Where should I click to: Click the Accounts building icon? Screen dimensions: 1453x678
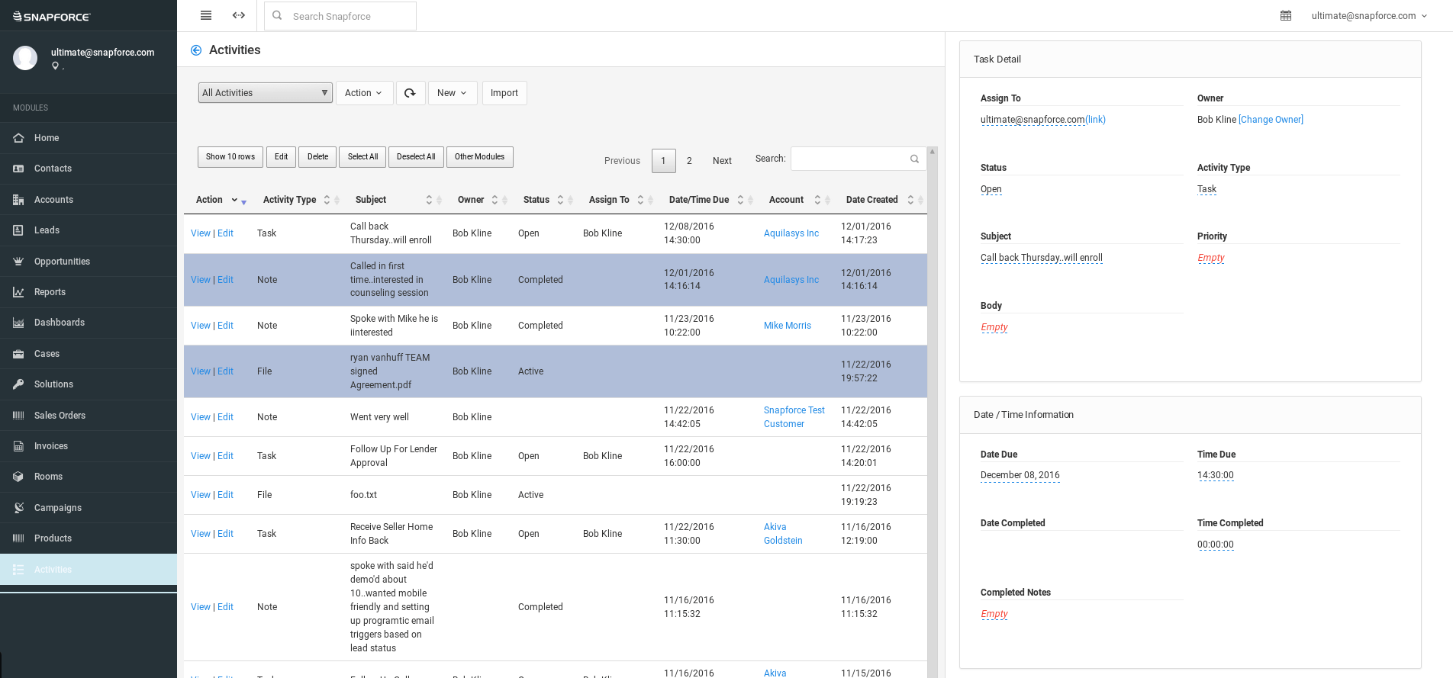click(x=18, y=200)
